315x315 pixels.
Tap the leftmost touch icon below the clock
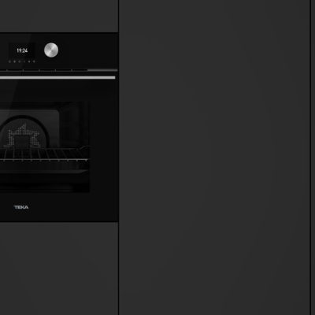[x=9, y=61]
